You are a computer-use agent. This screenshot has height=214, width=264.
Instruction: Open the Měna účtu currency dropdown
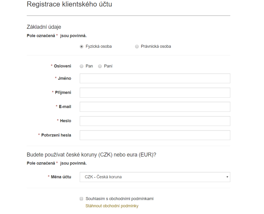[x=155, y=177]
